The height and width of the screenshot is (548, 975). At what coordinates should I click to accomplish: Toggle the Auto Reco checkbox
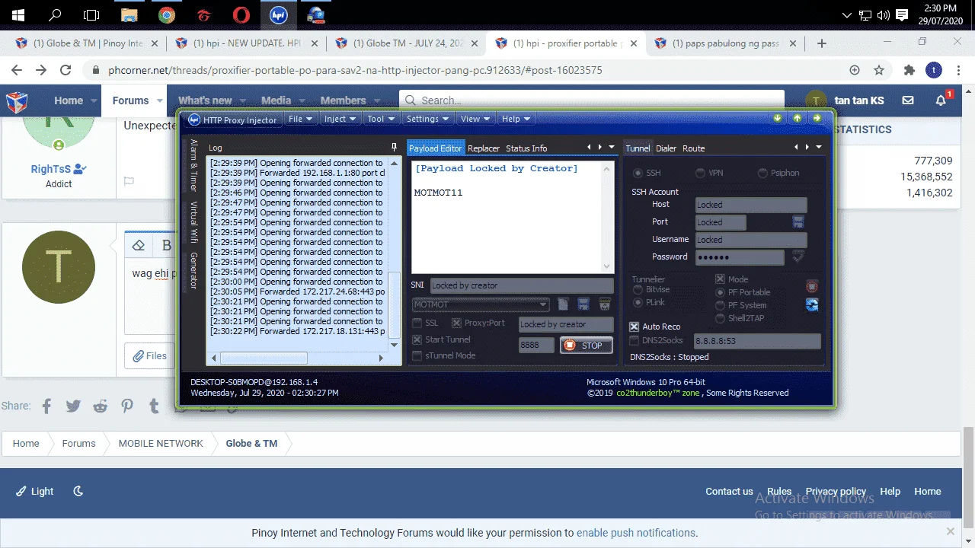pyautogui.click(x=634, y=327)
